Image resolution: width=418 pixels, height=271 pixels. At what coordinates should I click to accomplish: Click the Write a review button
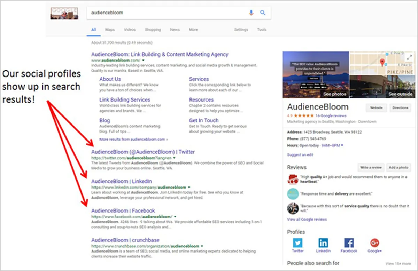point(370,167)
